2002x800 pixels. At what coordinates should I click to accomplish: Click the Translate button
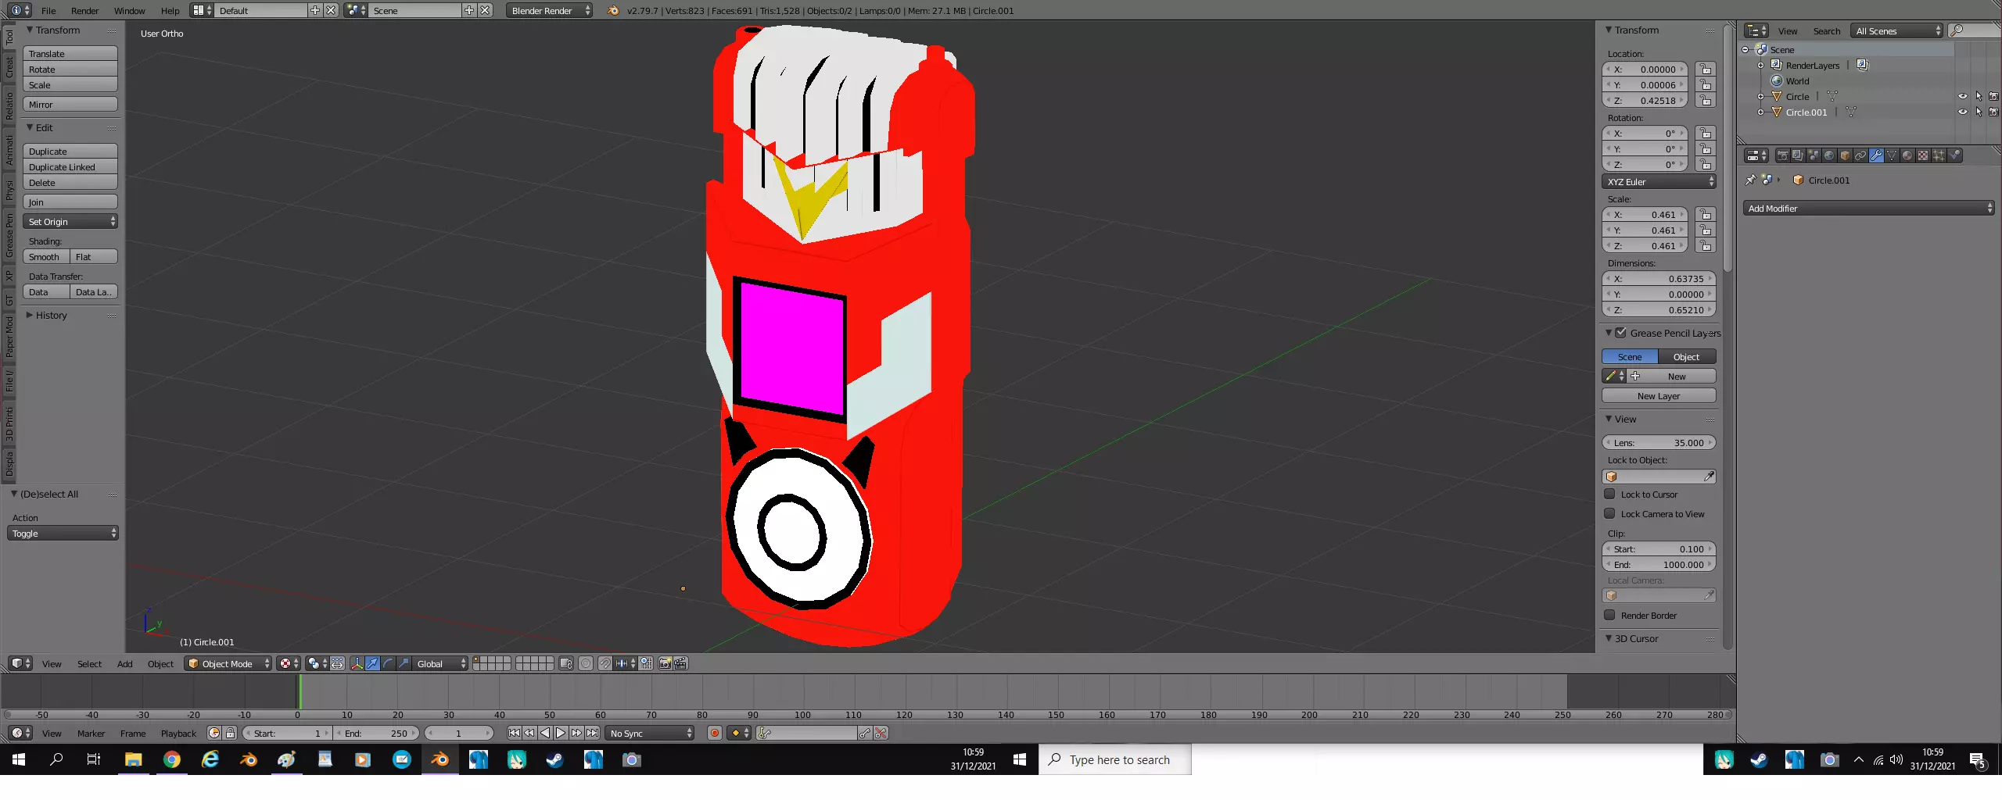70,54
